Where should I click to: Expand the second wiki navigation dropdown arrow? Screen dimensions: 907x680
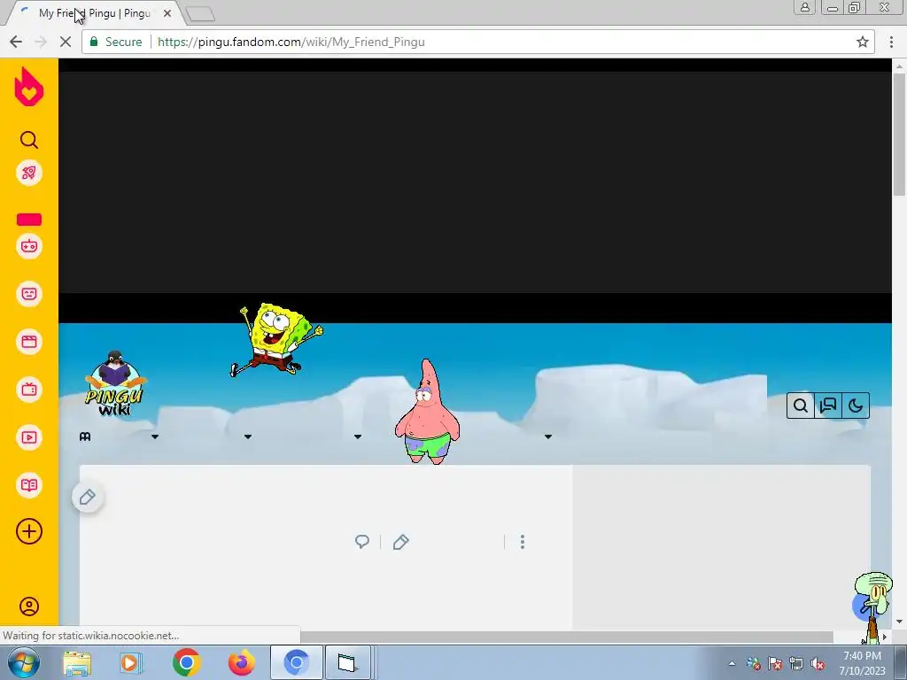click(x=248, y=437)
